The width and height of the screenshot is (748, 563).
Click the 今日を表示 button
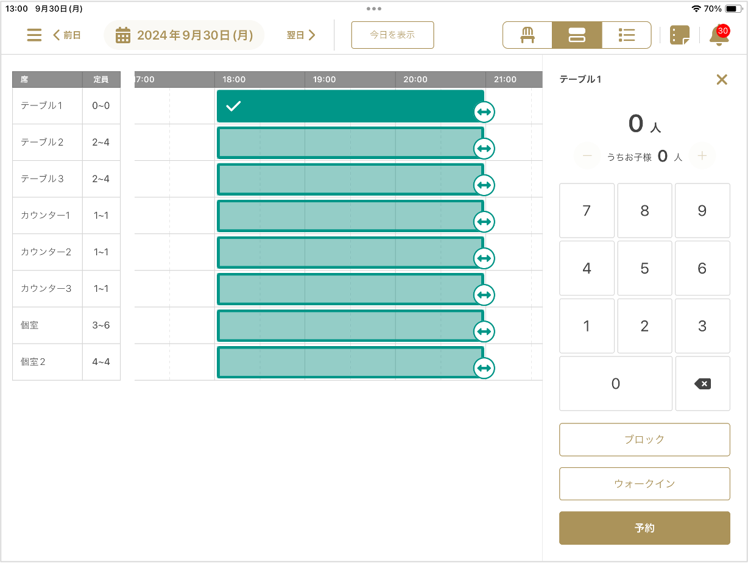coord(392,35)
